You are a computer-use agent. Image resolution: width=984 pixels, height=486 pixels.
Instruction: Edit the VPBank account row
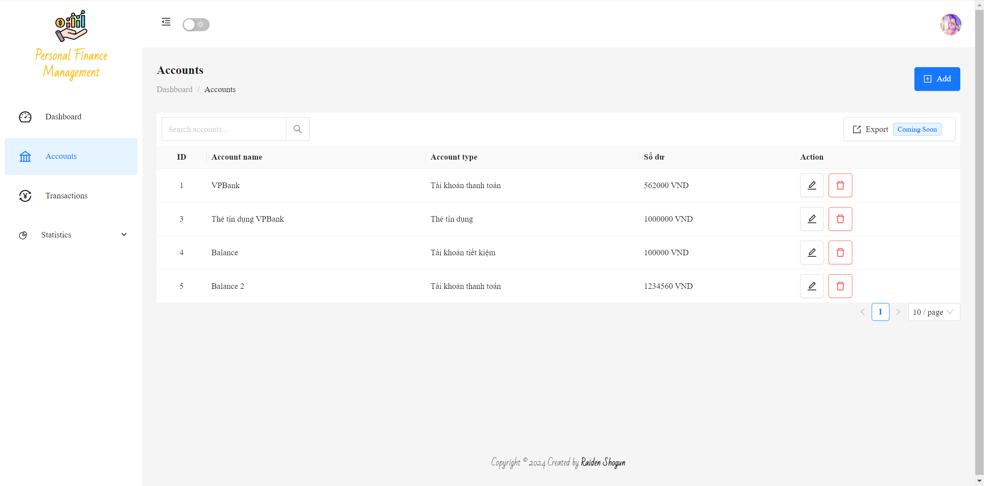point(812,185)
